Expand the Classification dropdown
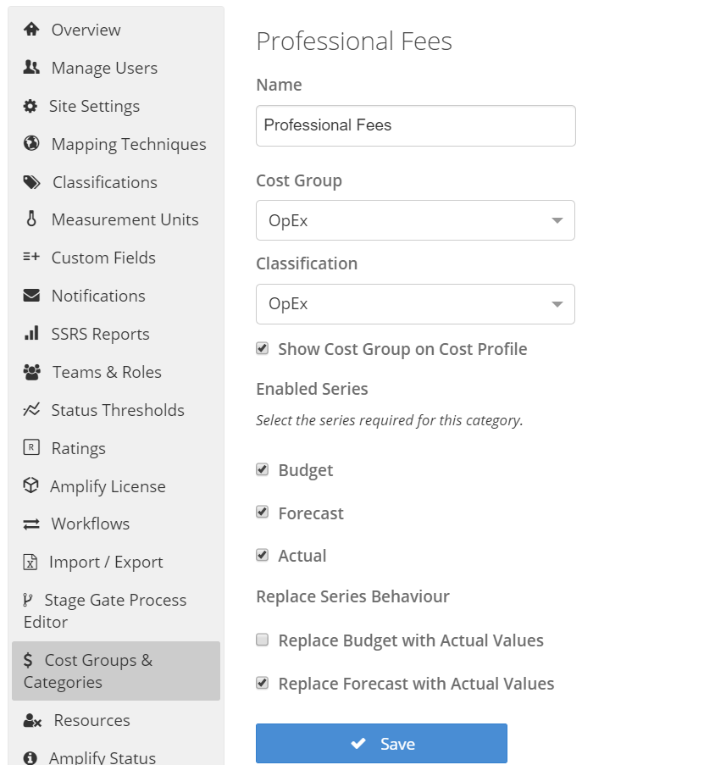The image size is (704, 765). point(415,304)
